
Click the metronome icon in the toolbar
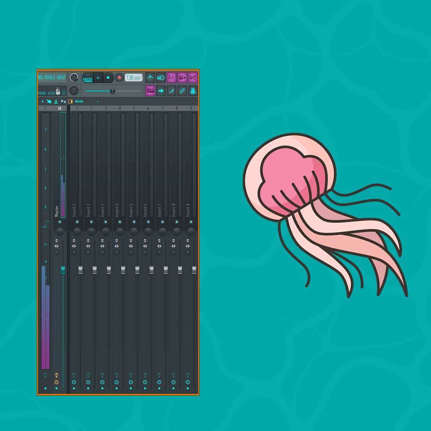(150, 78)
